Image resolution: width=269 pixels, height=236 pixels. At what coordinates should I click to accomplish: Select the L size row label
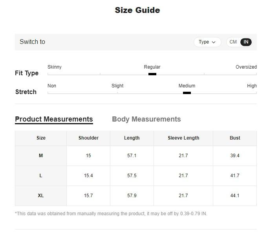pos(41,176)
